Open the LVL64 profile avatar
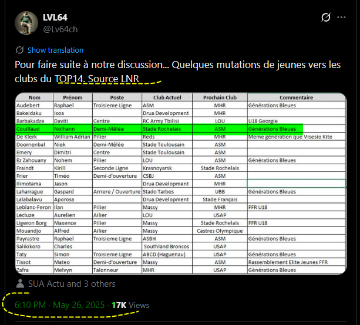 [x=26, y=23]
